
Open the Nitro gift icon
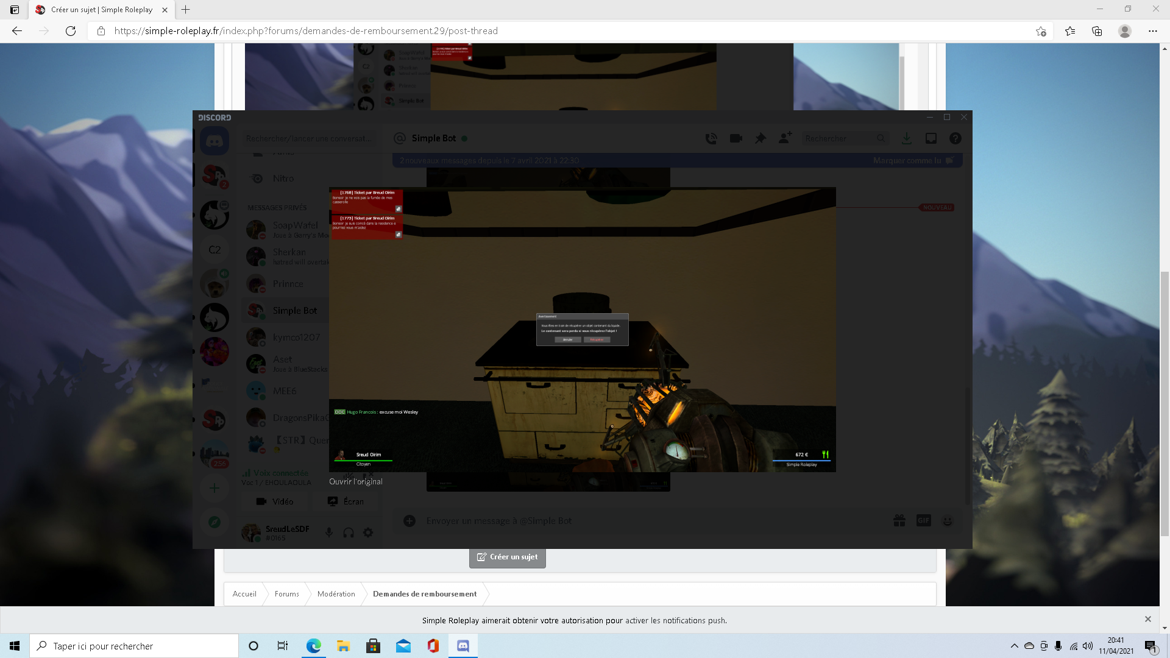[899, 521]
